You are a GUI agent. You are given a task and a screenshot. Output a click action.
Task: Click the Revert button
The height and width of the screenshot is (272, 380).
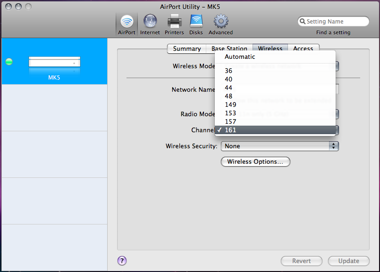(302, 261)
